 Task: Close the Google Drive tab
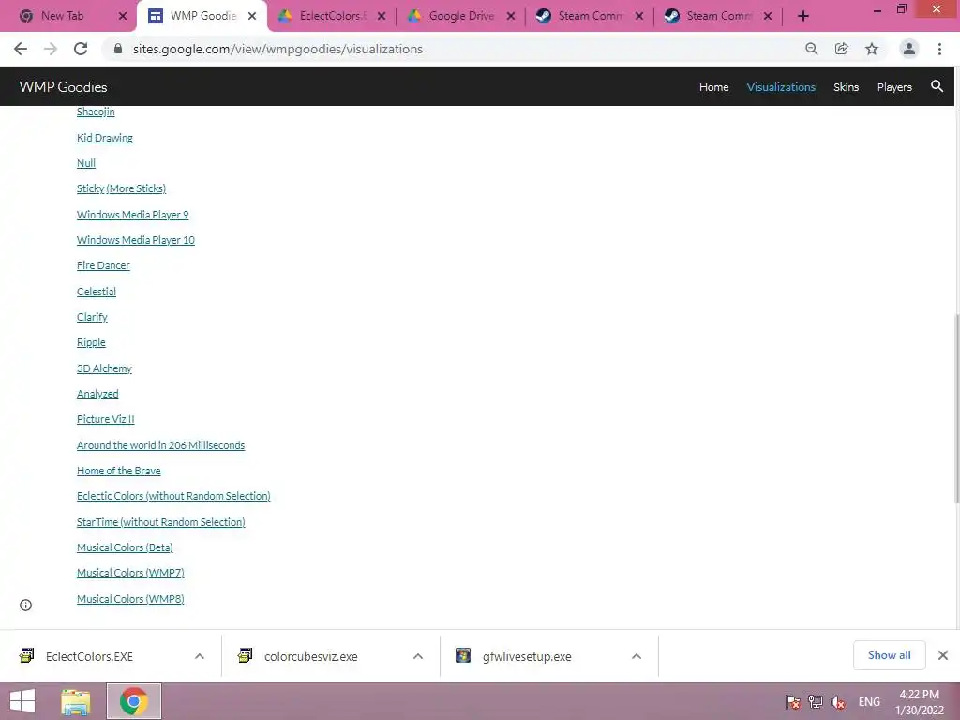click(511, 16)
